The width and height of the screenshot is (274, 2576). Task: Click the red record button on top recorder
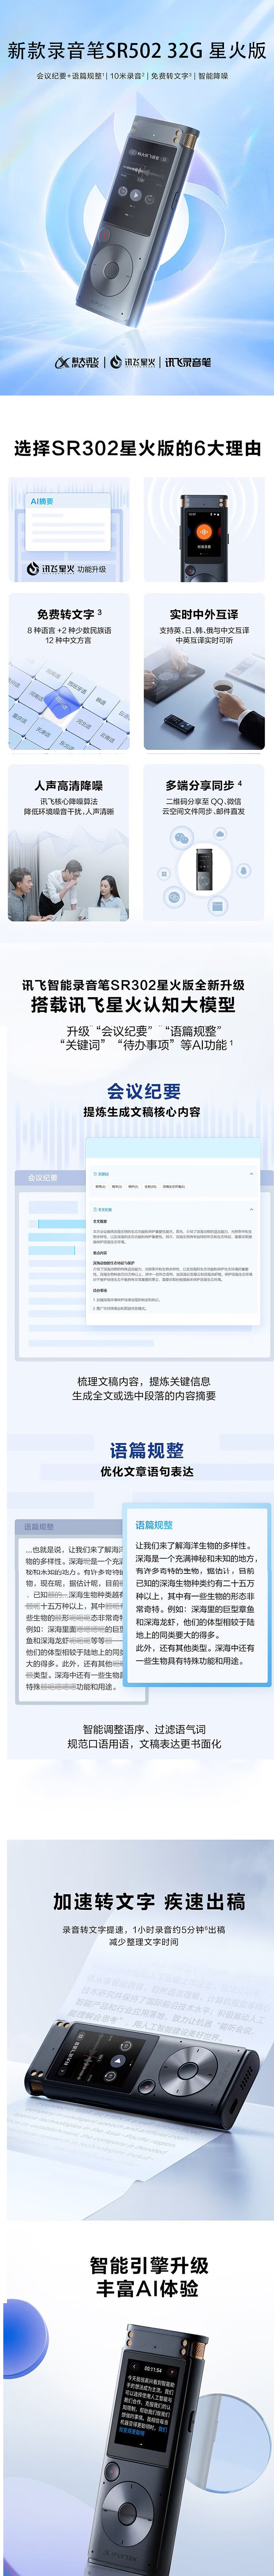[x=104, y=236]
